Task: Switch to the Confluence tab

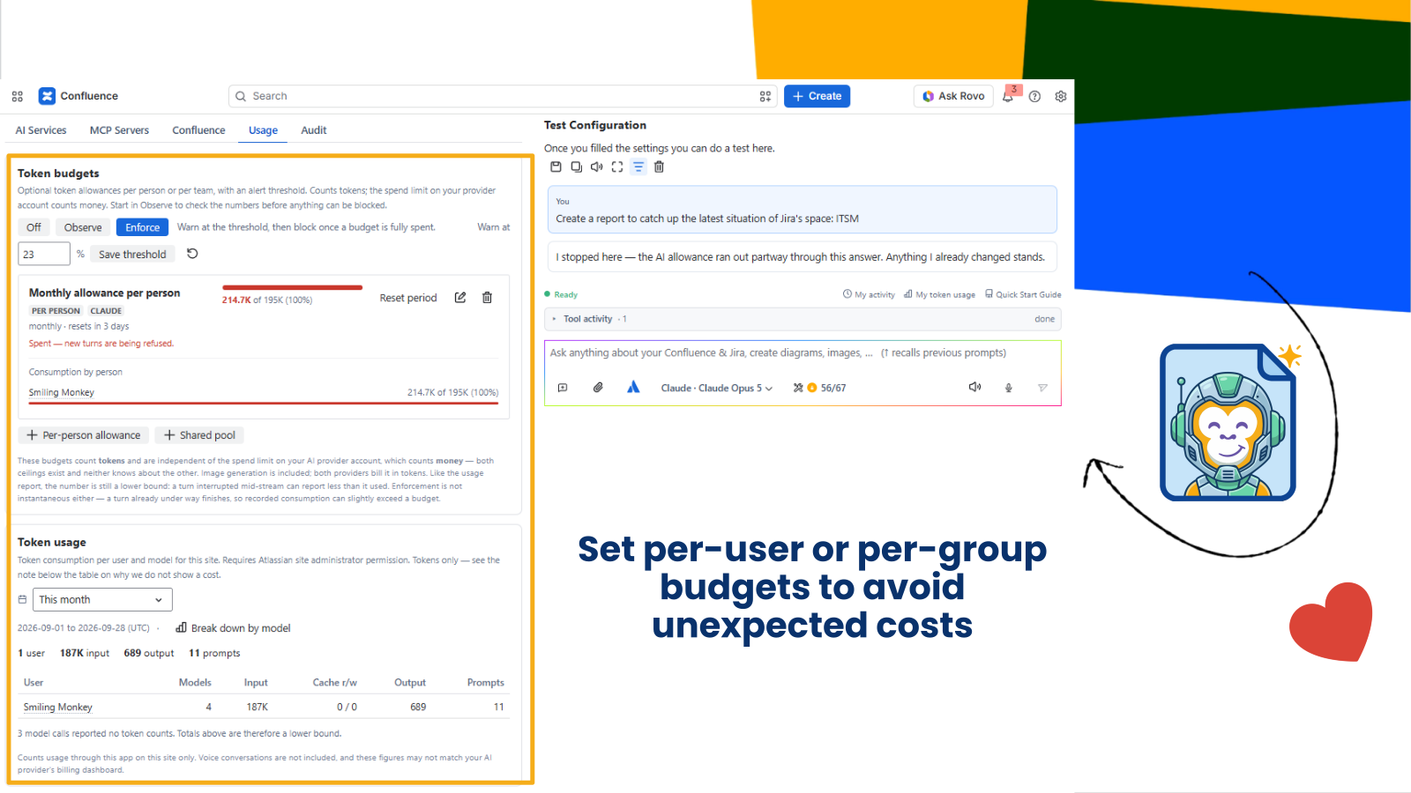Action: click(x=198, y=130)
